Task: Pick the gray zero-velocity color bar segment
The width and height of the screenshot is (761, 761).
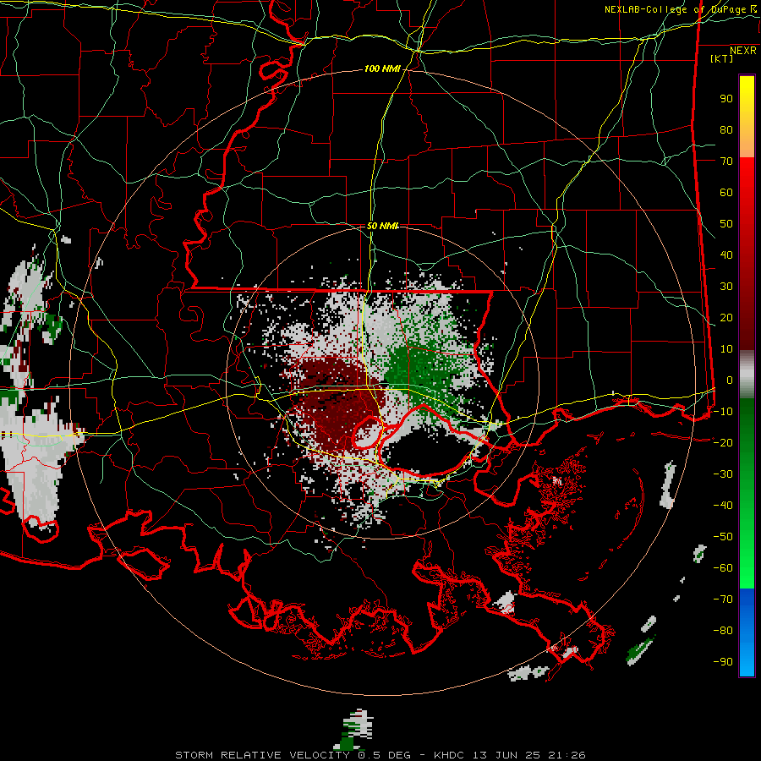Action: [x=747, y=375]
